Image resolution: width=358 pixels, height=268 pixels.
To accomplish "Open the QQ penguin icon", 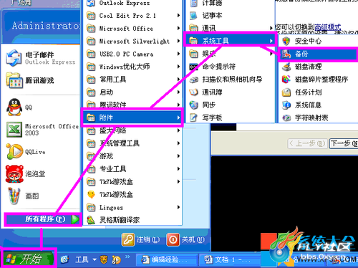I will tap(14, 107).
